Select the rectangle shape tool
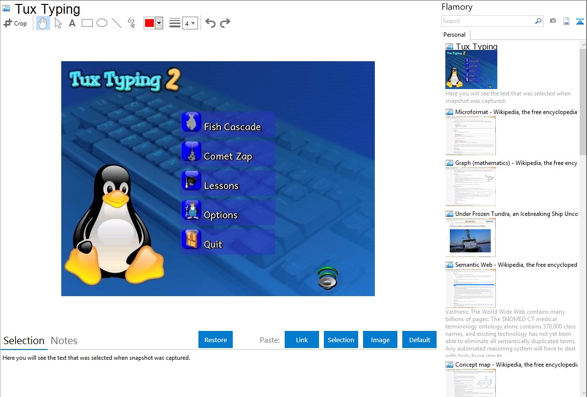 (x=87, y=23)
